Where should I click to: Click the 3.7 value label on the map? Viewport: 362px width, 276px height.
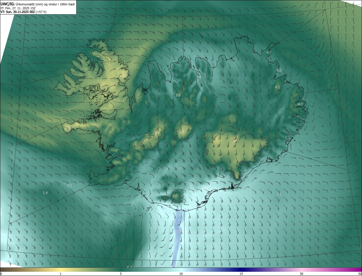(174, 196)
